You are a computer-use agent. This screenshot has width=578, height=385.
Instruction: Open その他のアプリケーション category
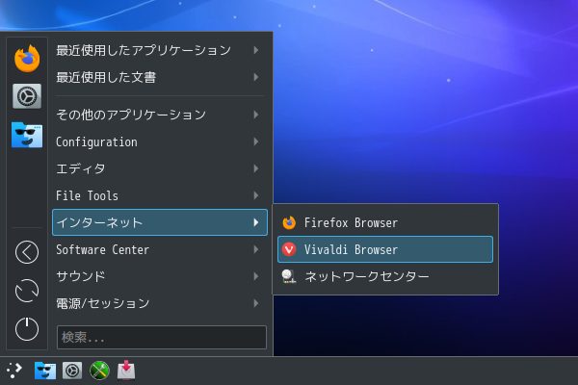click(x=160, y=115)
